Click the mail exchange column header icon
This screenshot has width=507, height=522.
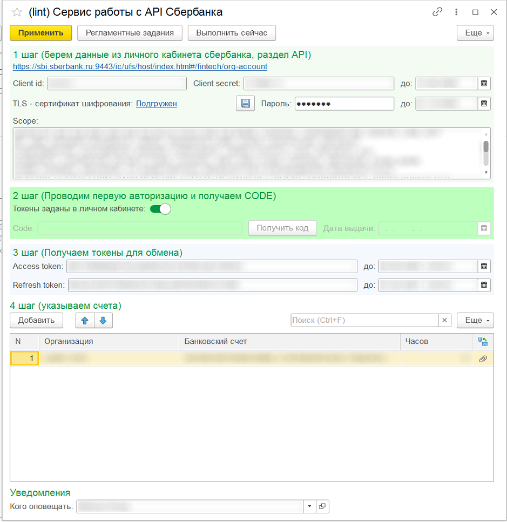483,342
